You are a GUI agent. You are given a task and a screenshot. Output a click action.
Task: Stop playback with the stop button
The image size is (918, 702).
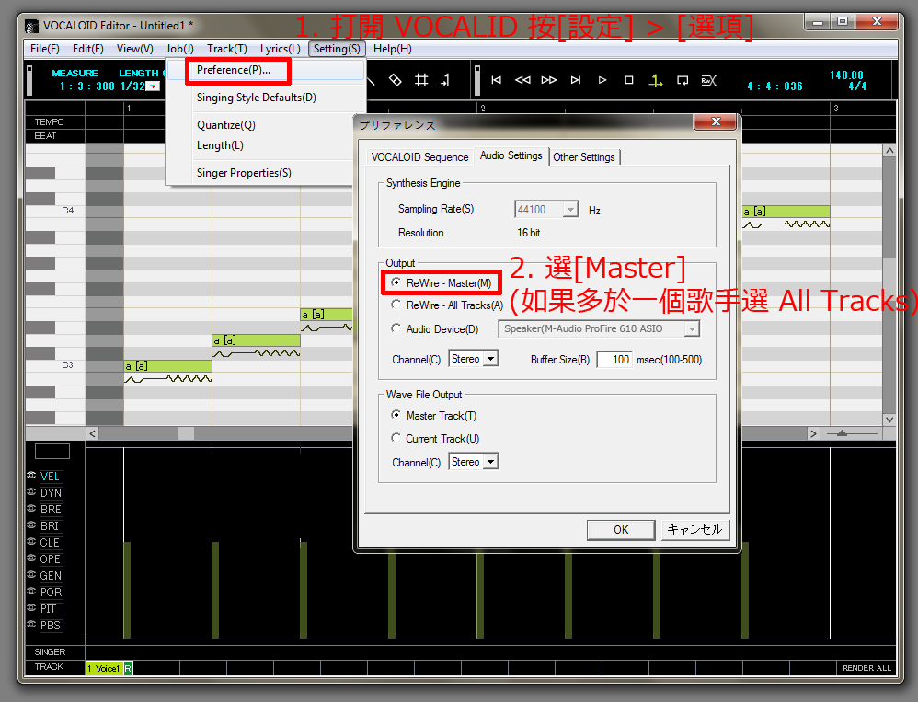[x=629, y=80]
